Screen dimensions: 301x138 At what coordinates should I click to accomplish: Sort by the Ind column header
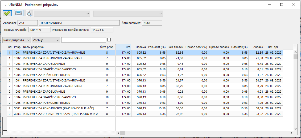pyautogui.click(x=9, y=47)
